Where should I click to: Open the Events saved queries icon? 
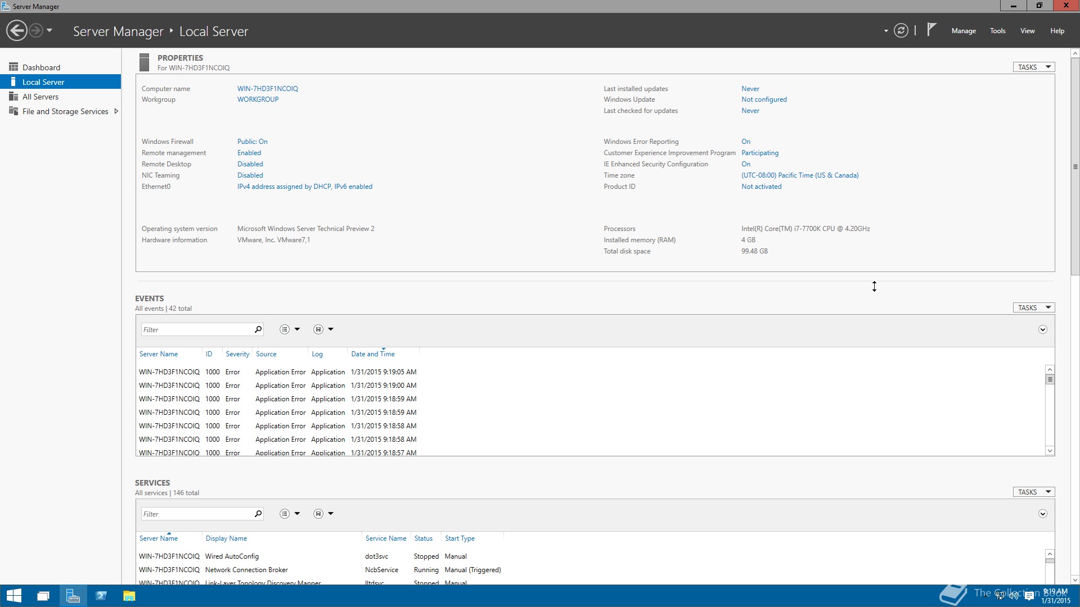pyautogui.click(x=318, y=329)
